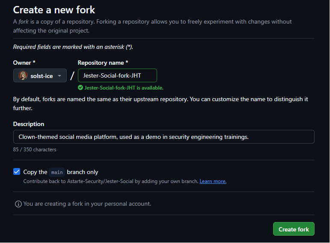Image resolution: width=330 pixels, height=243 pixels.
Task: Click the 'Repository name *' label
Action: (x=103, y=63)
